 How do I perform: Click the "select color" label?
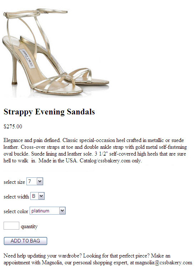(x=16, y=211)
